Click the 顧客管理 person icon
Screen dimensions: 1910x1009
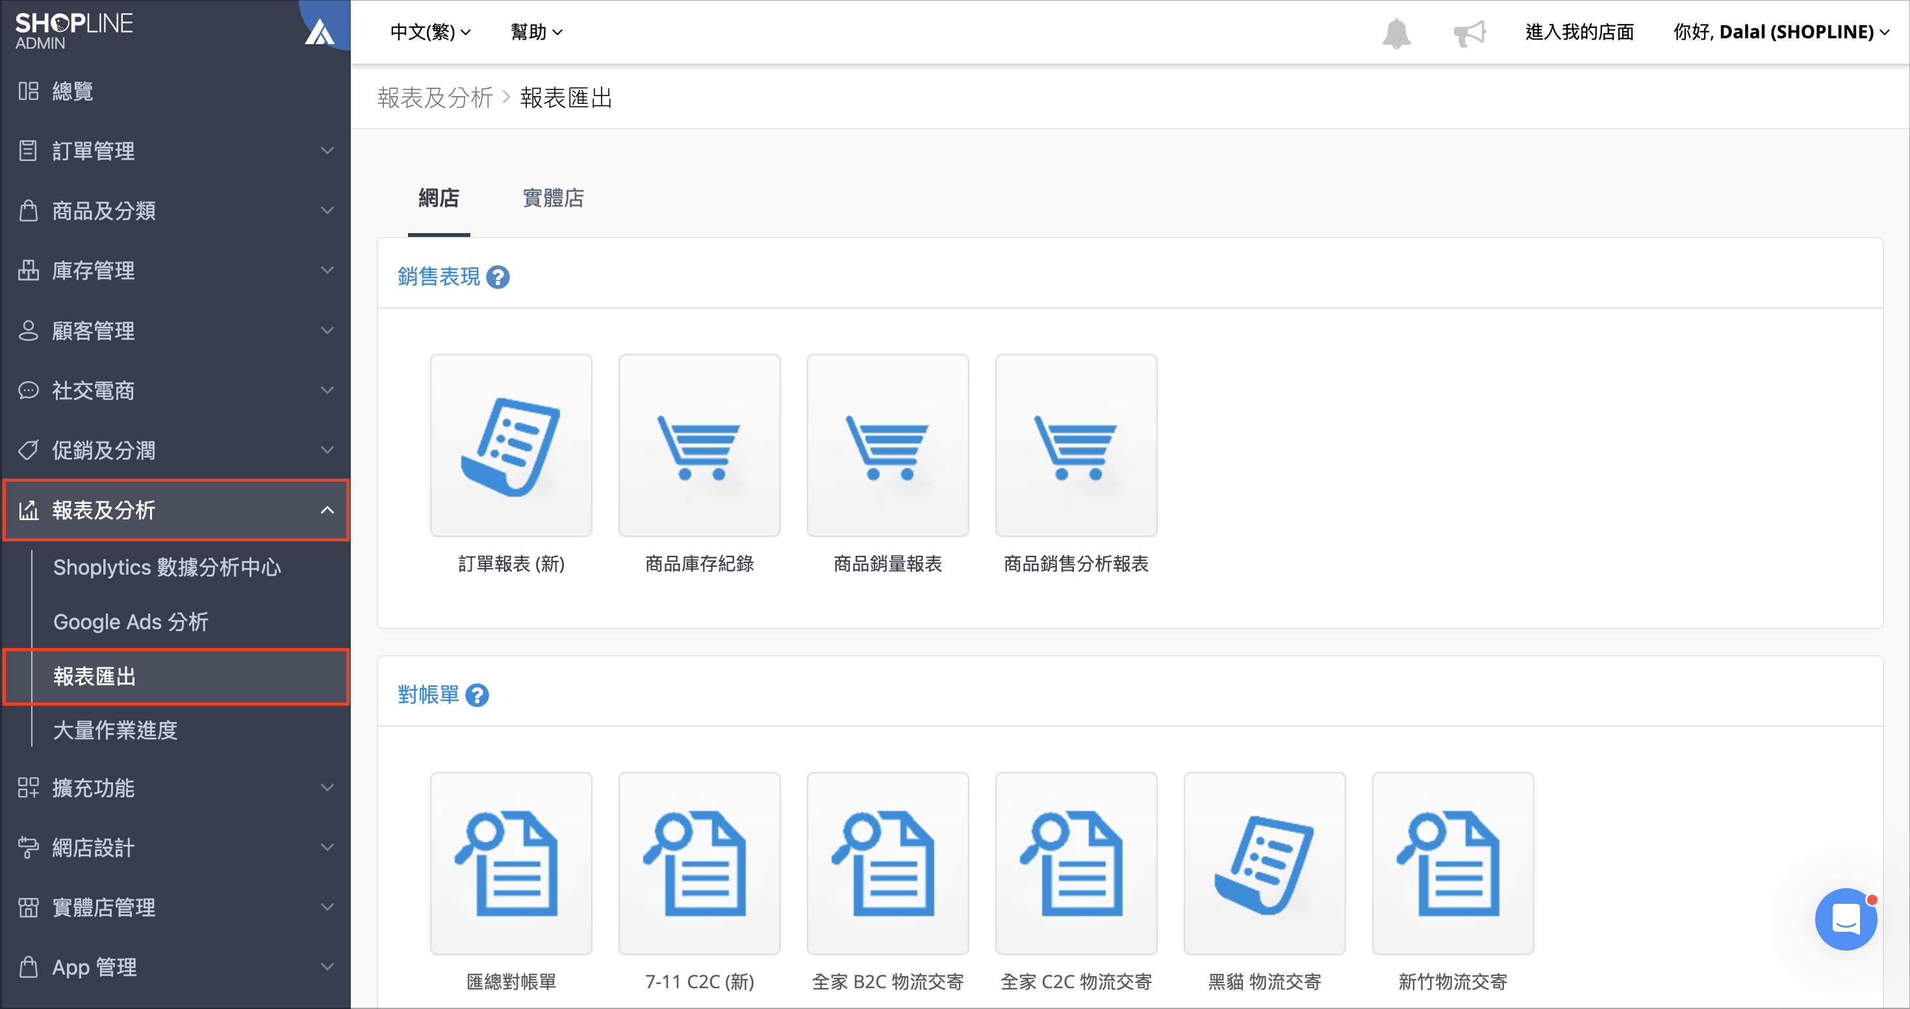pyautogui.click(x=28, y=330)
